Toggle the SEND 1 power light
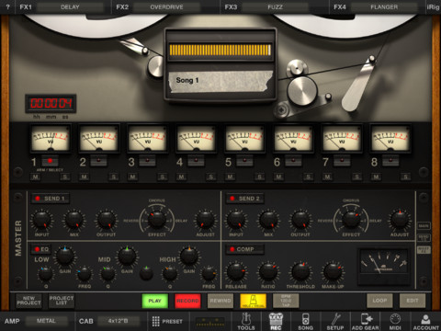441x331 pixels. [x=38, y=199]
